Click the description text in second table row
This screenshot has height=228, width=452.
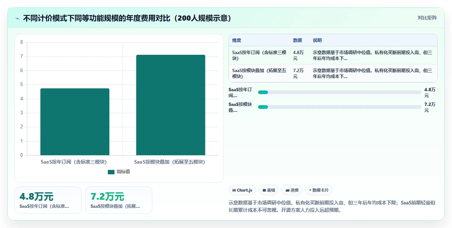[372, 73]
